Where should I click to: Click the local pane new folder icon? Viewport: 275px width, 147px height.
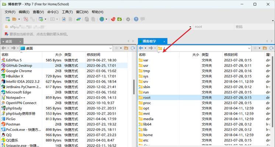point(126,48)
